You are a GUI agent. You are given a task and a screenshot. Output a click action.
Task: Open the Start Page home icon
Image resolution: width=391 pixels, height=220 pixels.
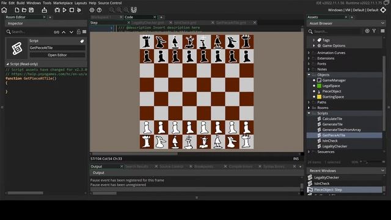(4, 10)
